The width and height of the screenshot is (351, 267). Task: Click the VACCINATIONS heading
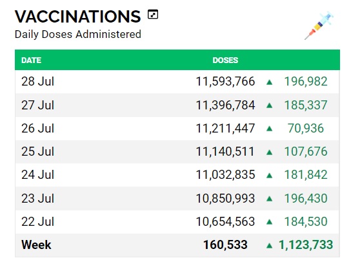77,17
